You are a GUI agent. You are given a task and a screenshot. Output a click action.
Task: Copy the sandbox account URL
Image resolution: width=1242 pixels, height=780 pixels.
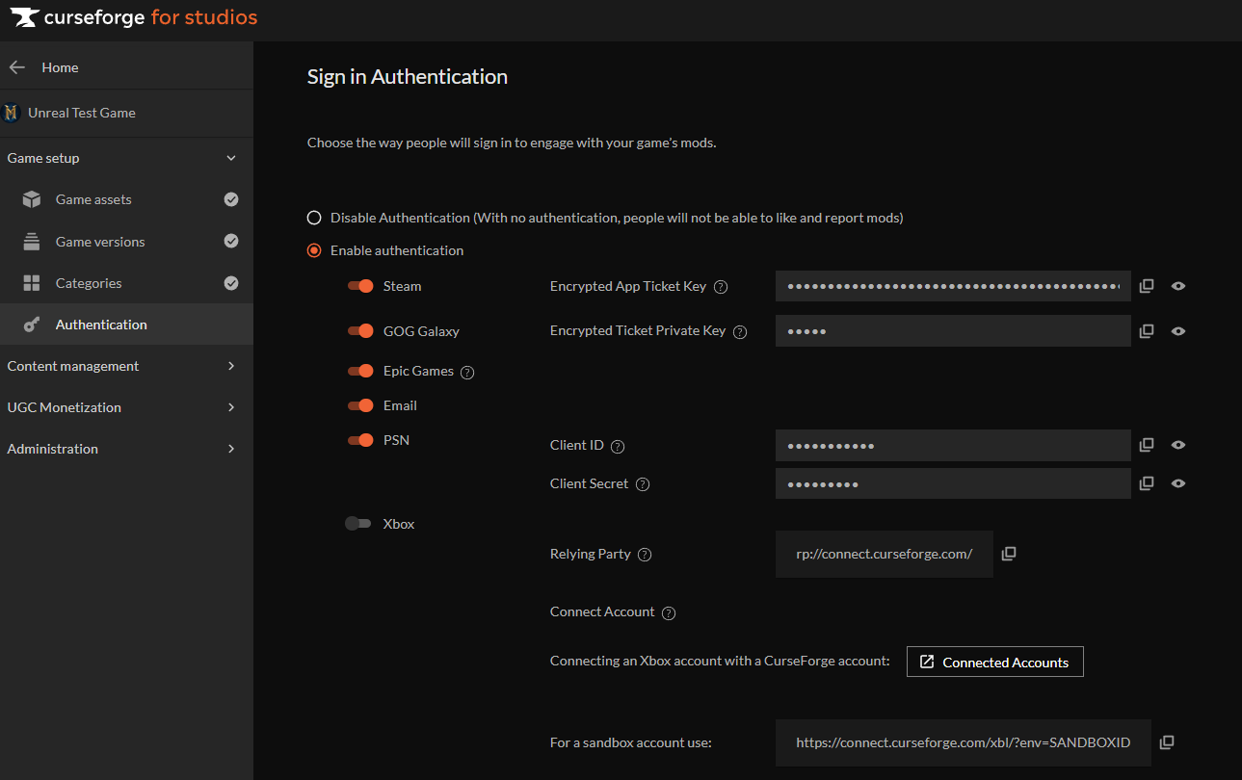(1167, 742)
